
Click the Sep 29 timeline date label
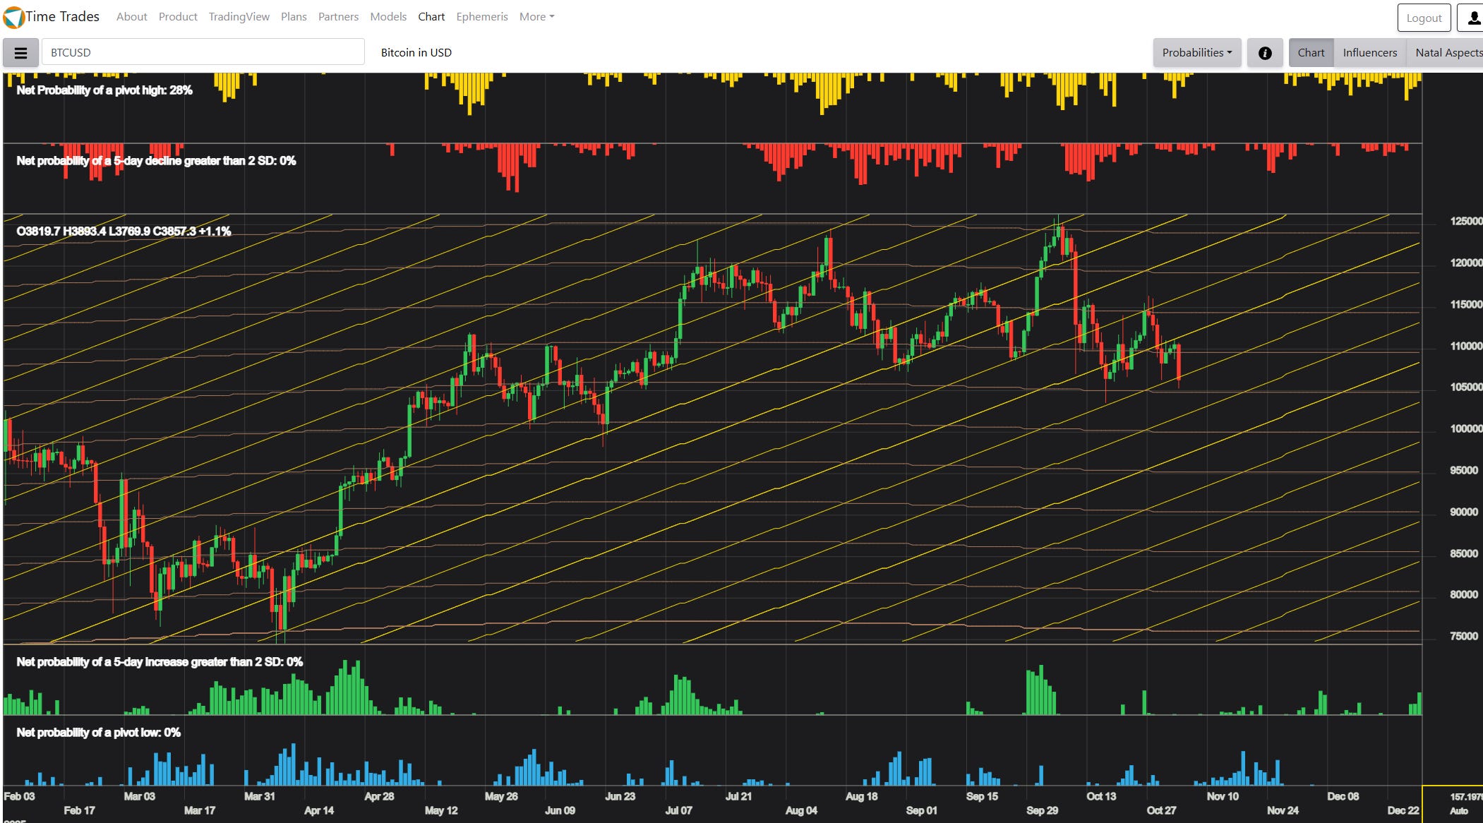coord(1042,810)
